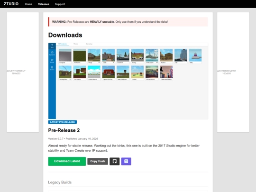Open the Releases nav item
This screenshot has width=256, height=192.
tap(44, 4)
